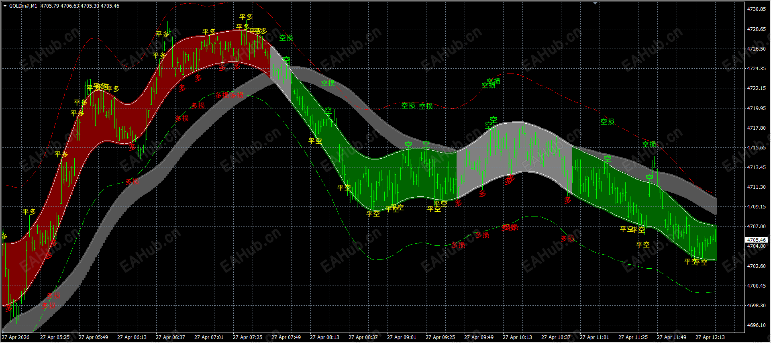This screenshot has width=771, height=343.
Task: Click the 27 Apr 06:37 time label
Action: click(170, 337)
